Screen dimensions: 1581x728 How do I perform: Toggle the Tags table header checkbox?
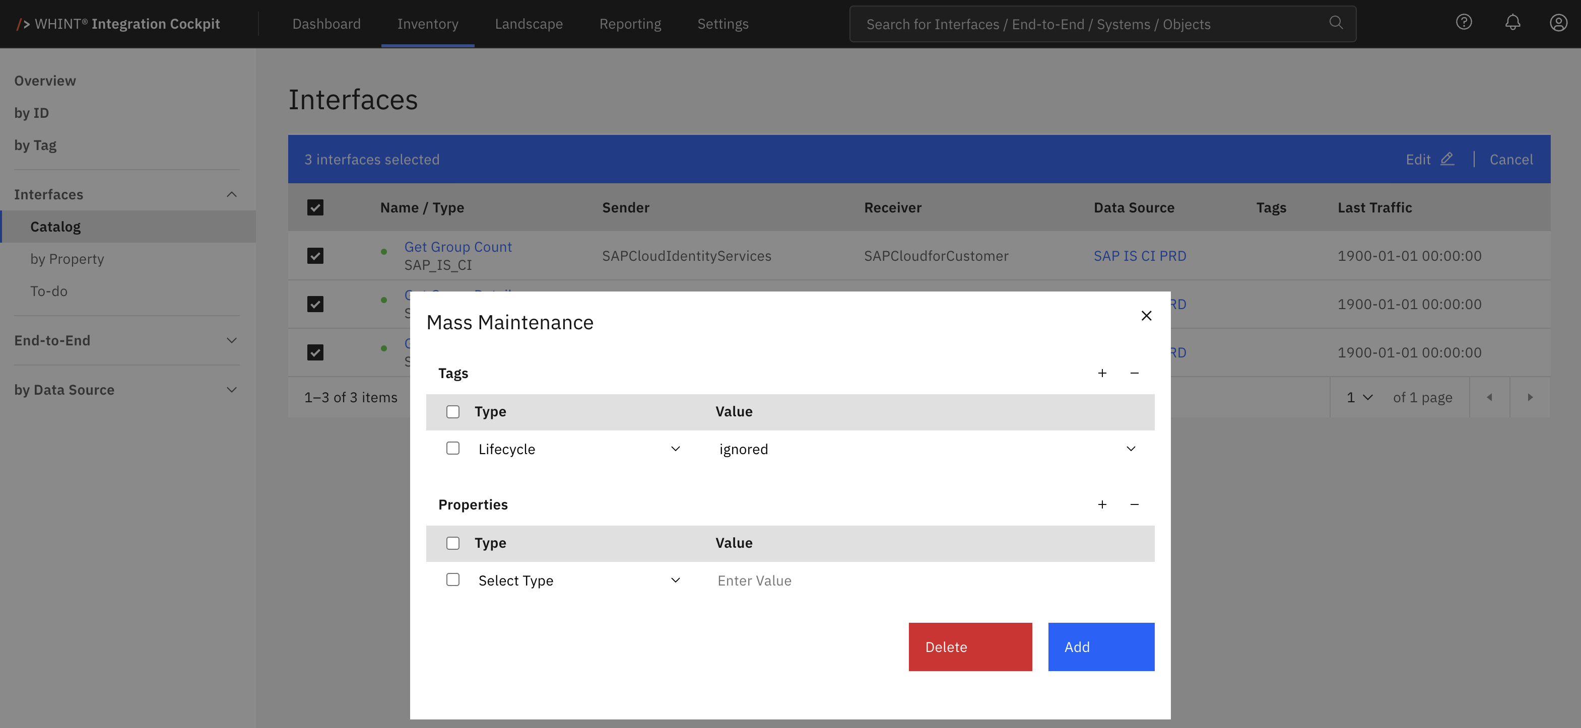click(453, 411)
